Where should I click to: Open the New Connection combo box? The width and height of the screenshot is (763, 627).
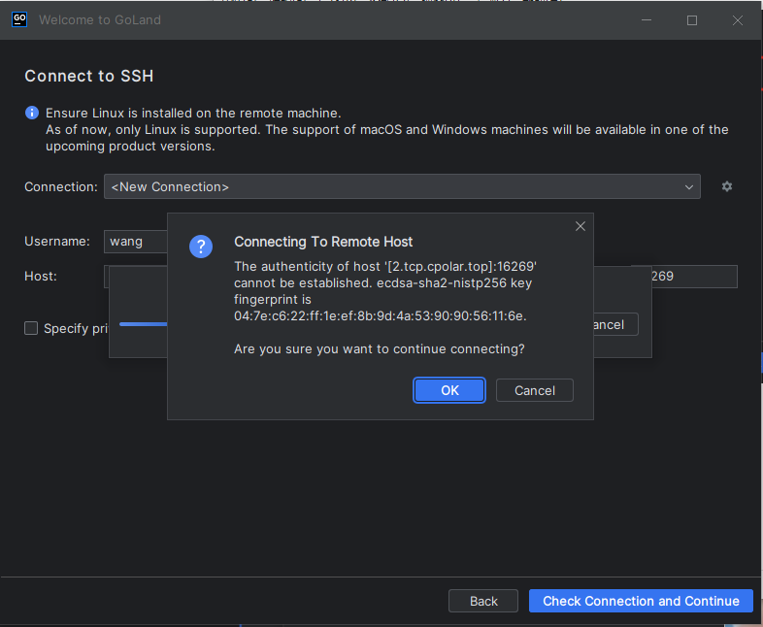(388, 186)
